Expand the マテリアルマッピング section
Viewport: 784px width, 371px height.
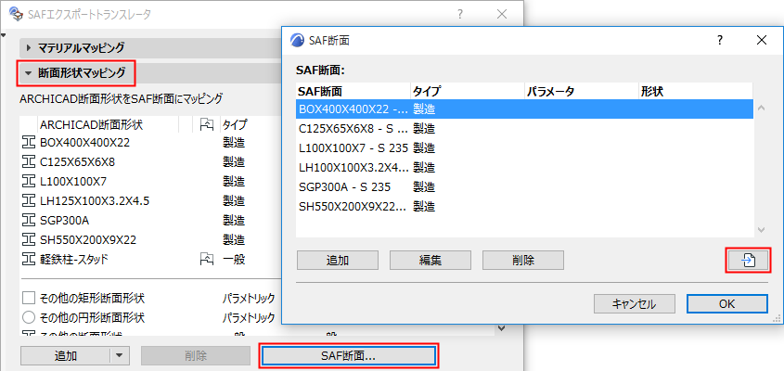coord(29,48)
